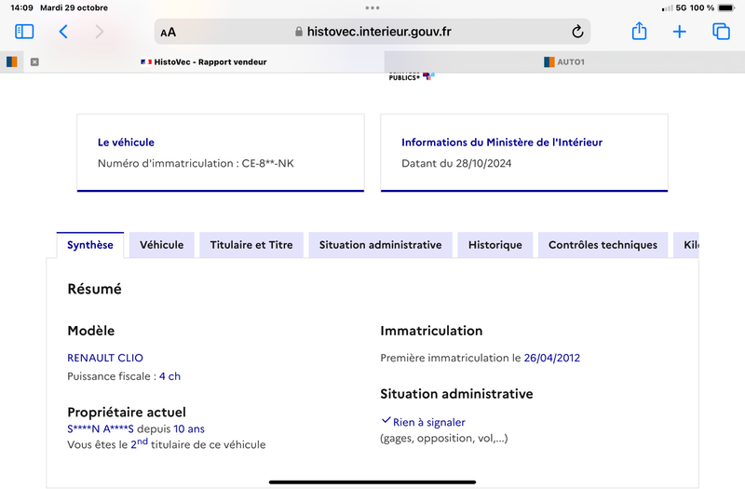Click the 26/04/2012 registration date
Screen dimensions: 745x489
point(552,358)
